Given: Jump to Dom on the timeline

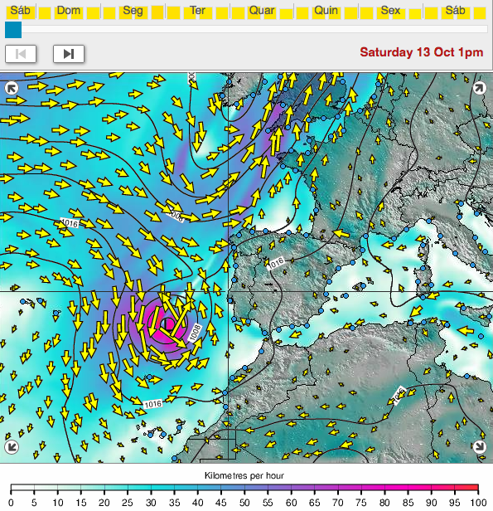Looking at the screenshot, I should pos(68,11).
